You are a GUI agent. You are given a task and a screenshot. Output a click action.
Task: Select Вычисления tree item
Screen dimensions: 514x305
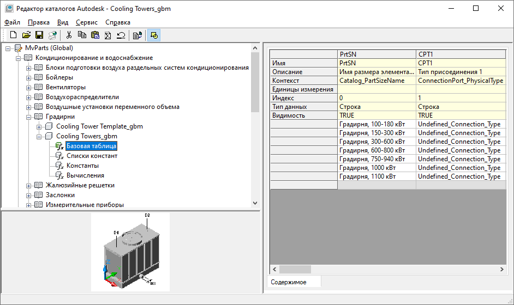pyautogui.click(x=85, y=175)
